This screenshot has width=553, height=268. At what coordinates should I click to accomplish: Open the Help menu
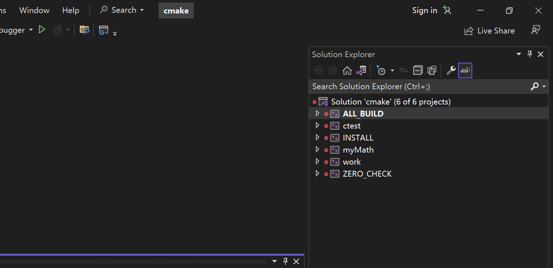[71, 10]
